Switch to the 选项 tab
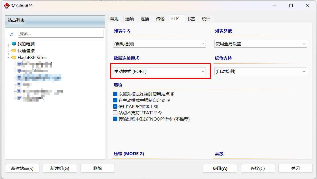This screenshot has width=317, height=179. click(x=129, y=19)
